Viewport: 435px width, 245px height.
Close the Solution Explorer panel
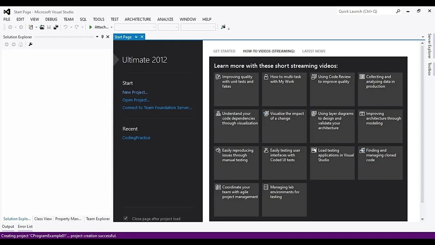tap(108, 37)
